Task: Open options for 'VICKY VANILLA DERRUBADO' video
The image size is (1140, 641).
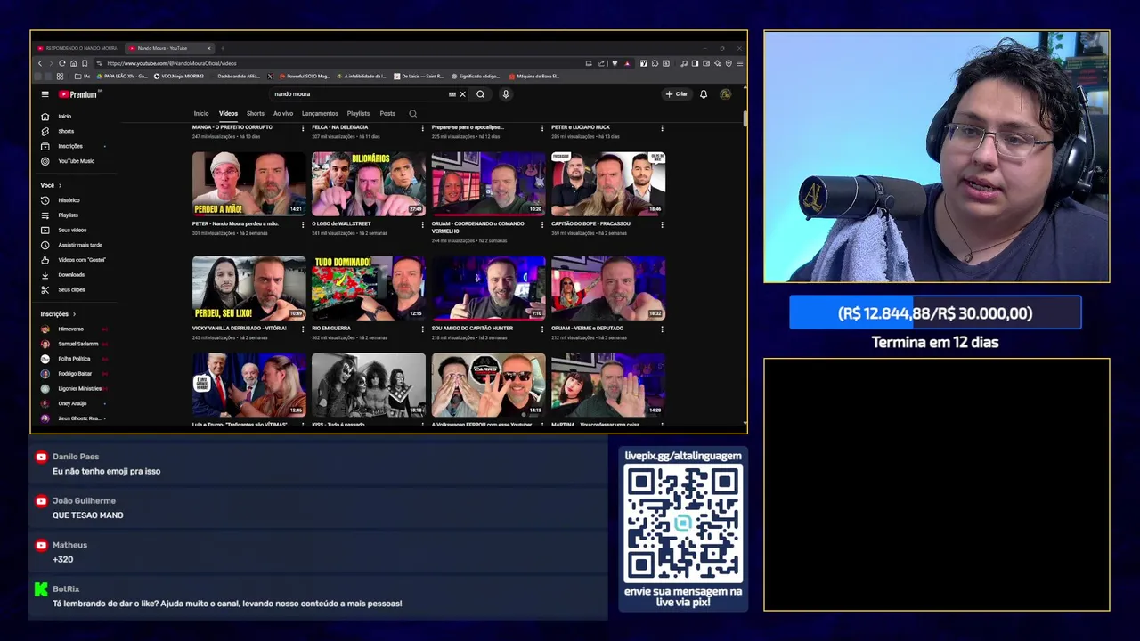Action: (303, 329)
